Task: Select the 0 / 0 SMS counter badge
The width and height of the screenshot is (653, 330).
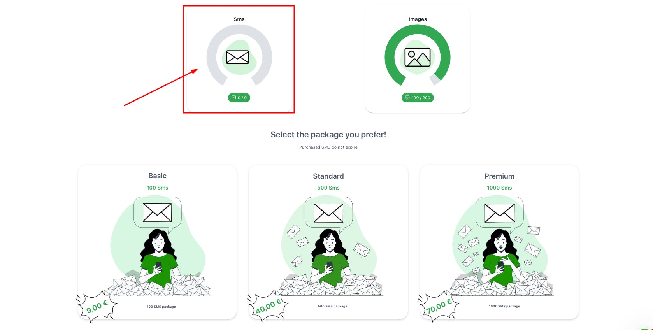Action: point(239,98)
